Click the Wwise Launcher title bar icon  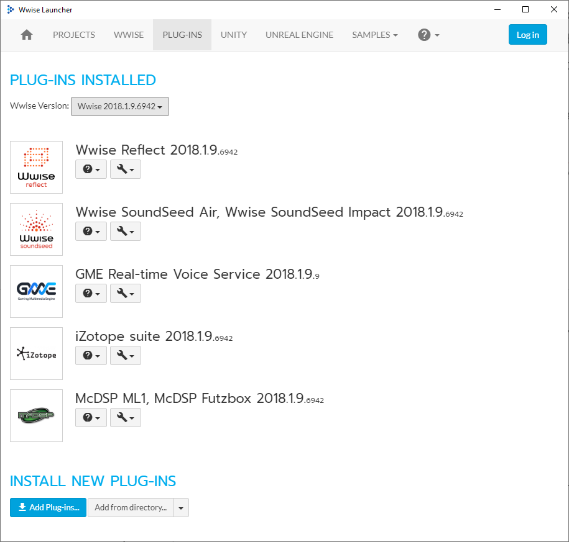click(x=11, y=10)
